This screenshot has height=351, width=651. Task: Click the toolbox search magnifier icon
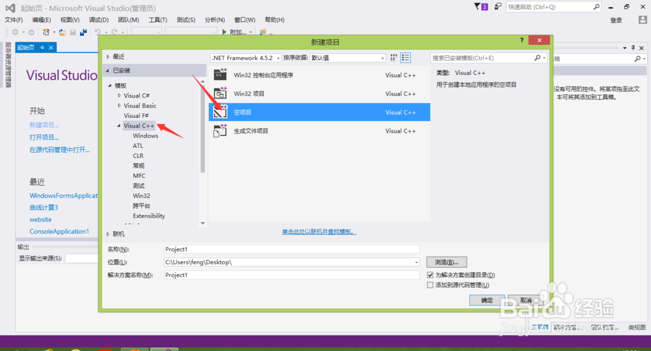pos(638,59)
